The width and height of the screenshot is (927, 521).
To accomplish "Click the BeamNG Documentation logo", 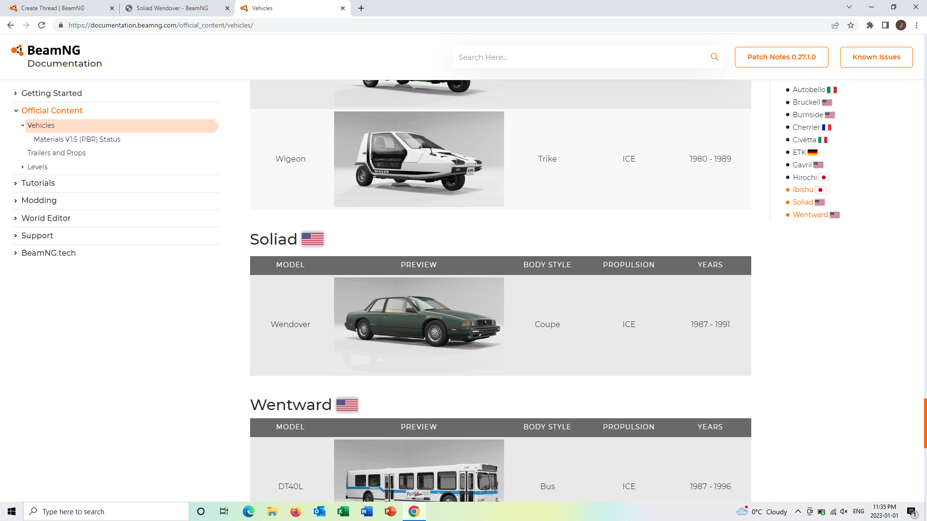I will pyautogui.click(x=56, y=56).
